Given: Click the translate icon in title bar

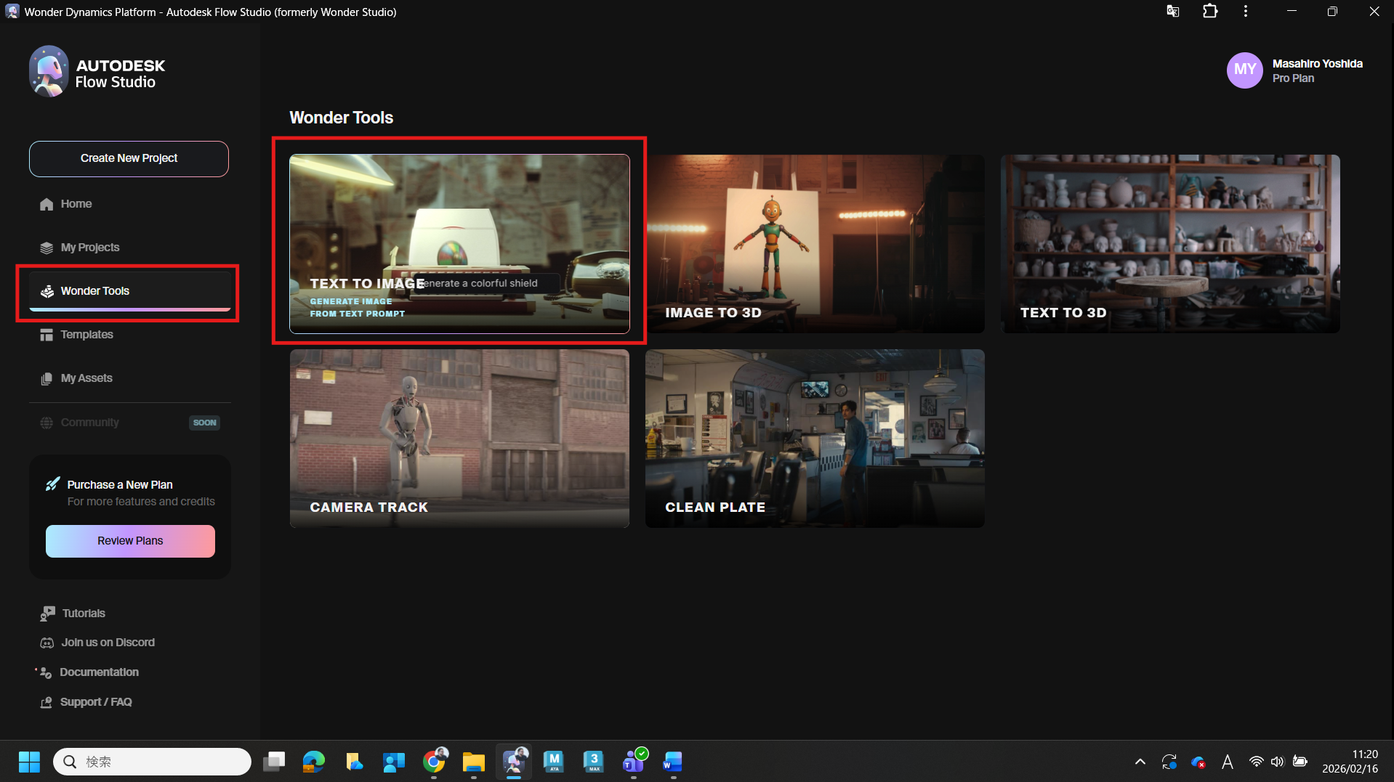Looking at the screenshot, I should [x=1172, y=12].
